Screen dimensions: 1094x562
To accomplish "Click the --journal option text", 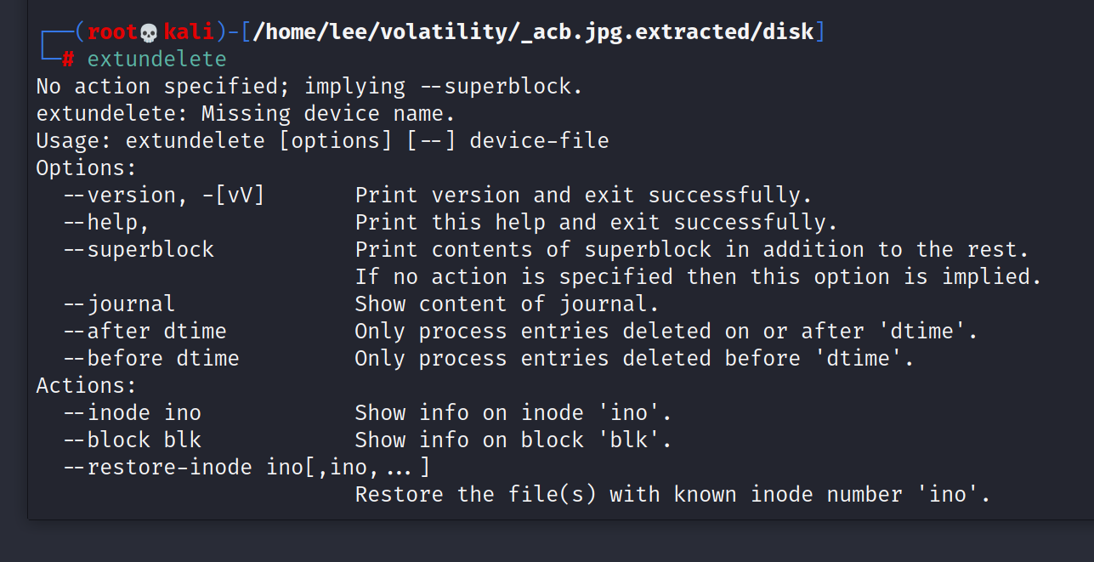I will tap(119, 304).
